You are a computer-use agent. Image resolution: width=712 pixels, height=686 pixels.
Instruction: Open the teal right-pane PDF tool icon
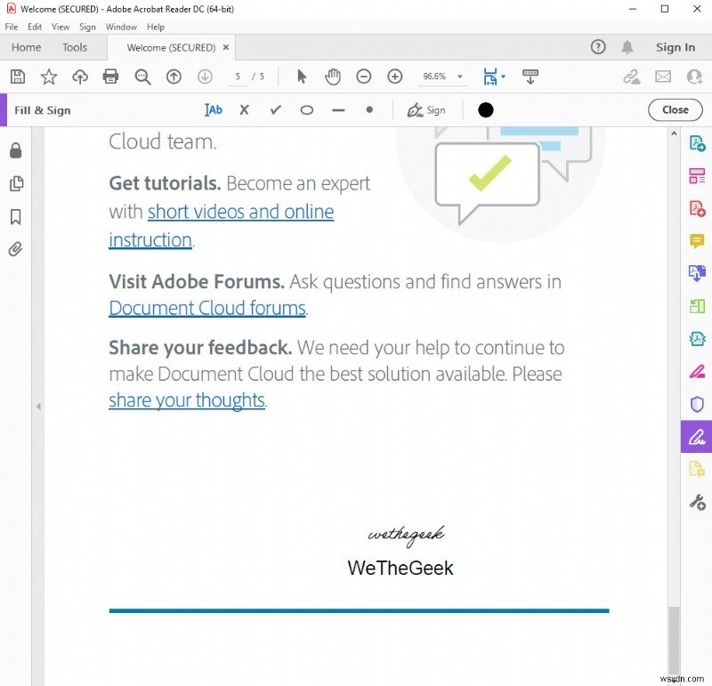tap(697, 339)
